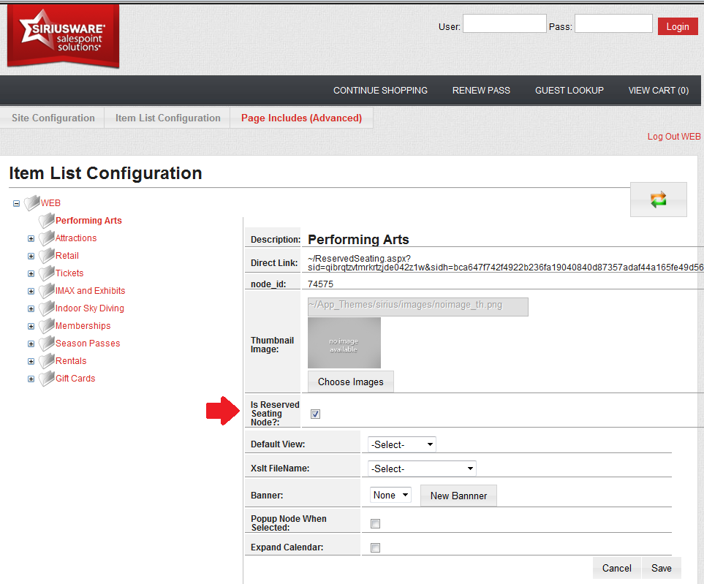Click the Siriusware salespoint solutions logo

pyautogui.click(x=63, y=35)
